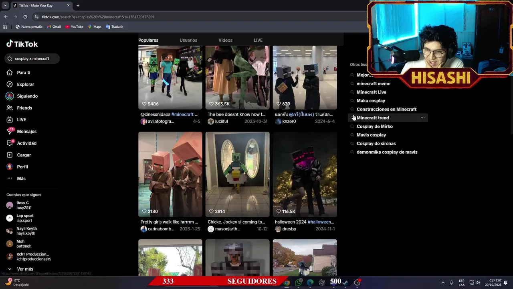Switch to the Usuarios tab

188,40
